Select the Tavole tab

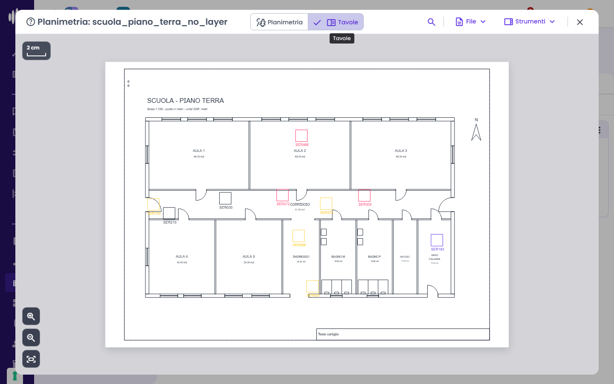(x=336, y=22)
